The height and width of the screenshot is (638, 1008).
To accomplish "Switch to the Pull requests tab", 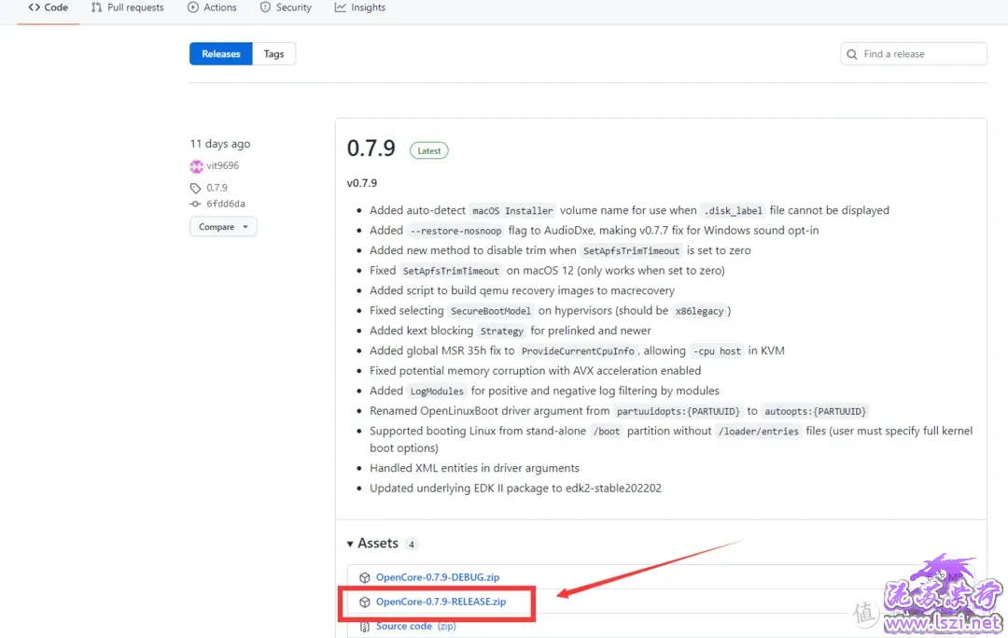I will [x=127, y=7].
